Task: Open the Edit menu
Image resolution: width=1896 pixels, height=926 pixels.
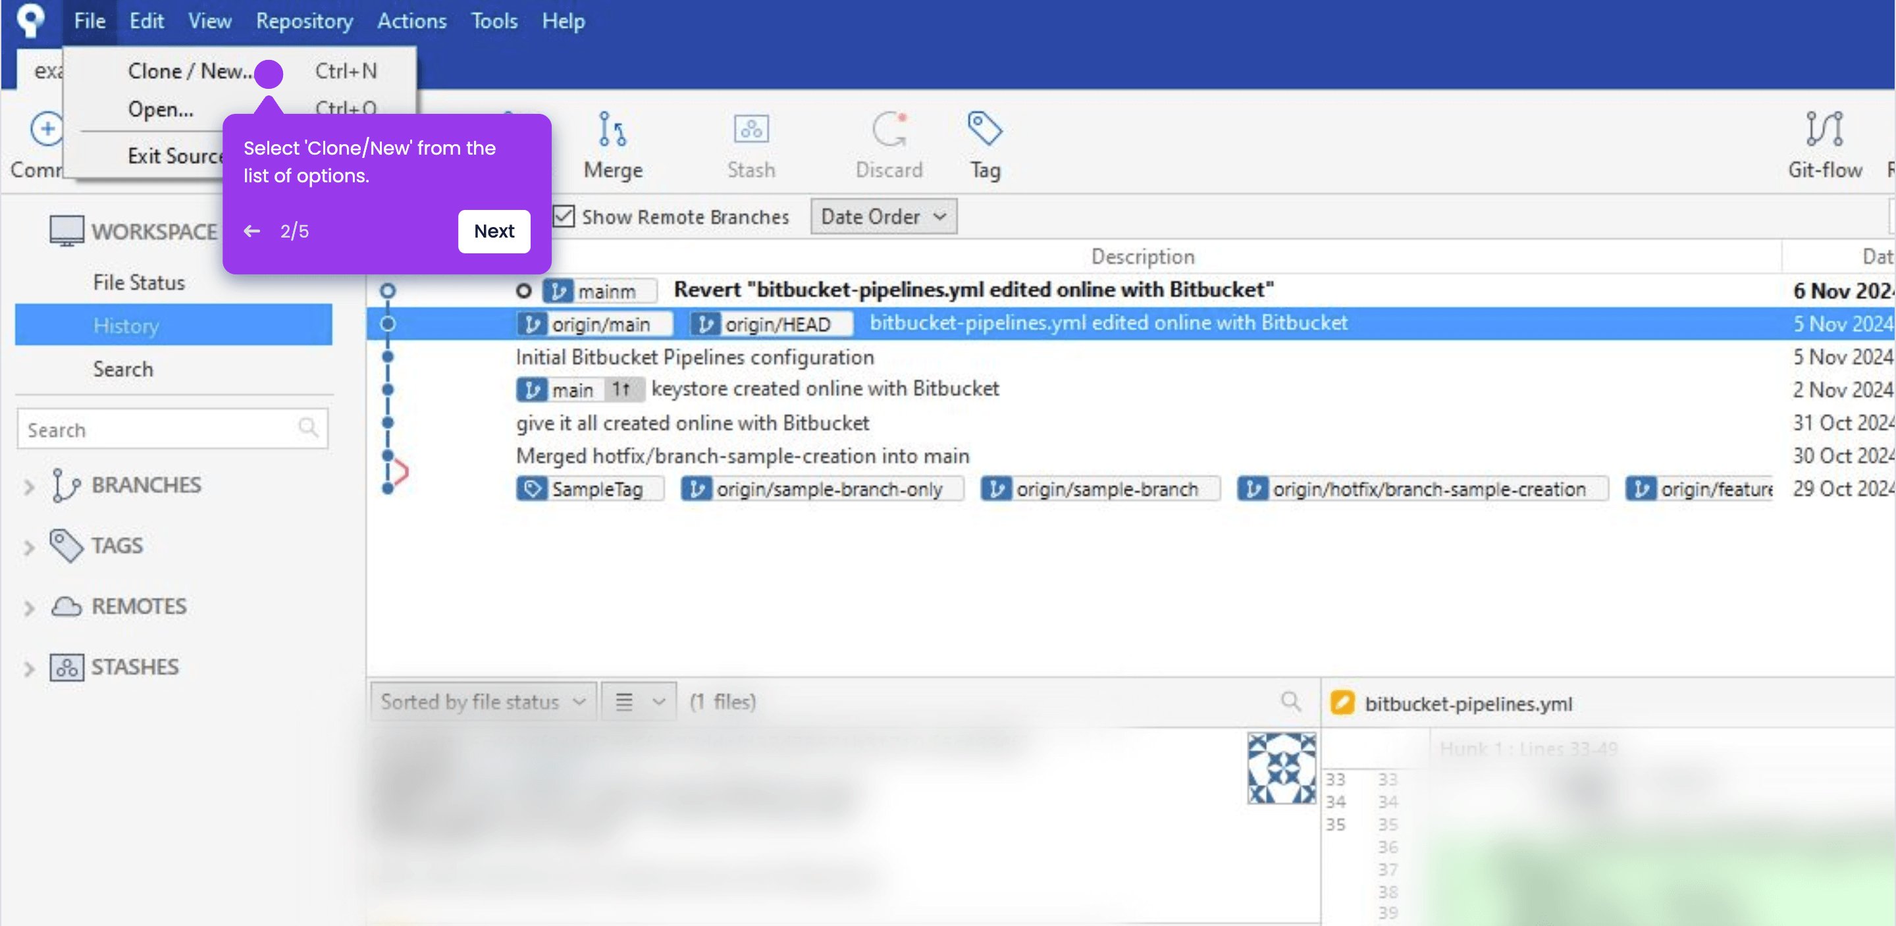Action: (x=146, y=20)
